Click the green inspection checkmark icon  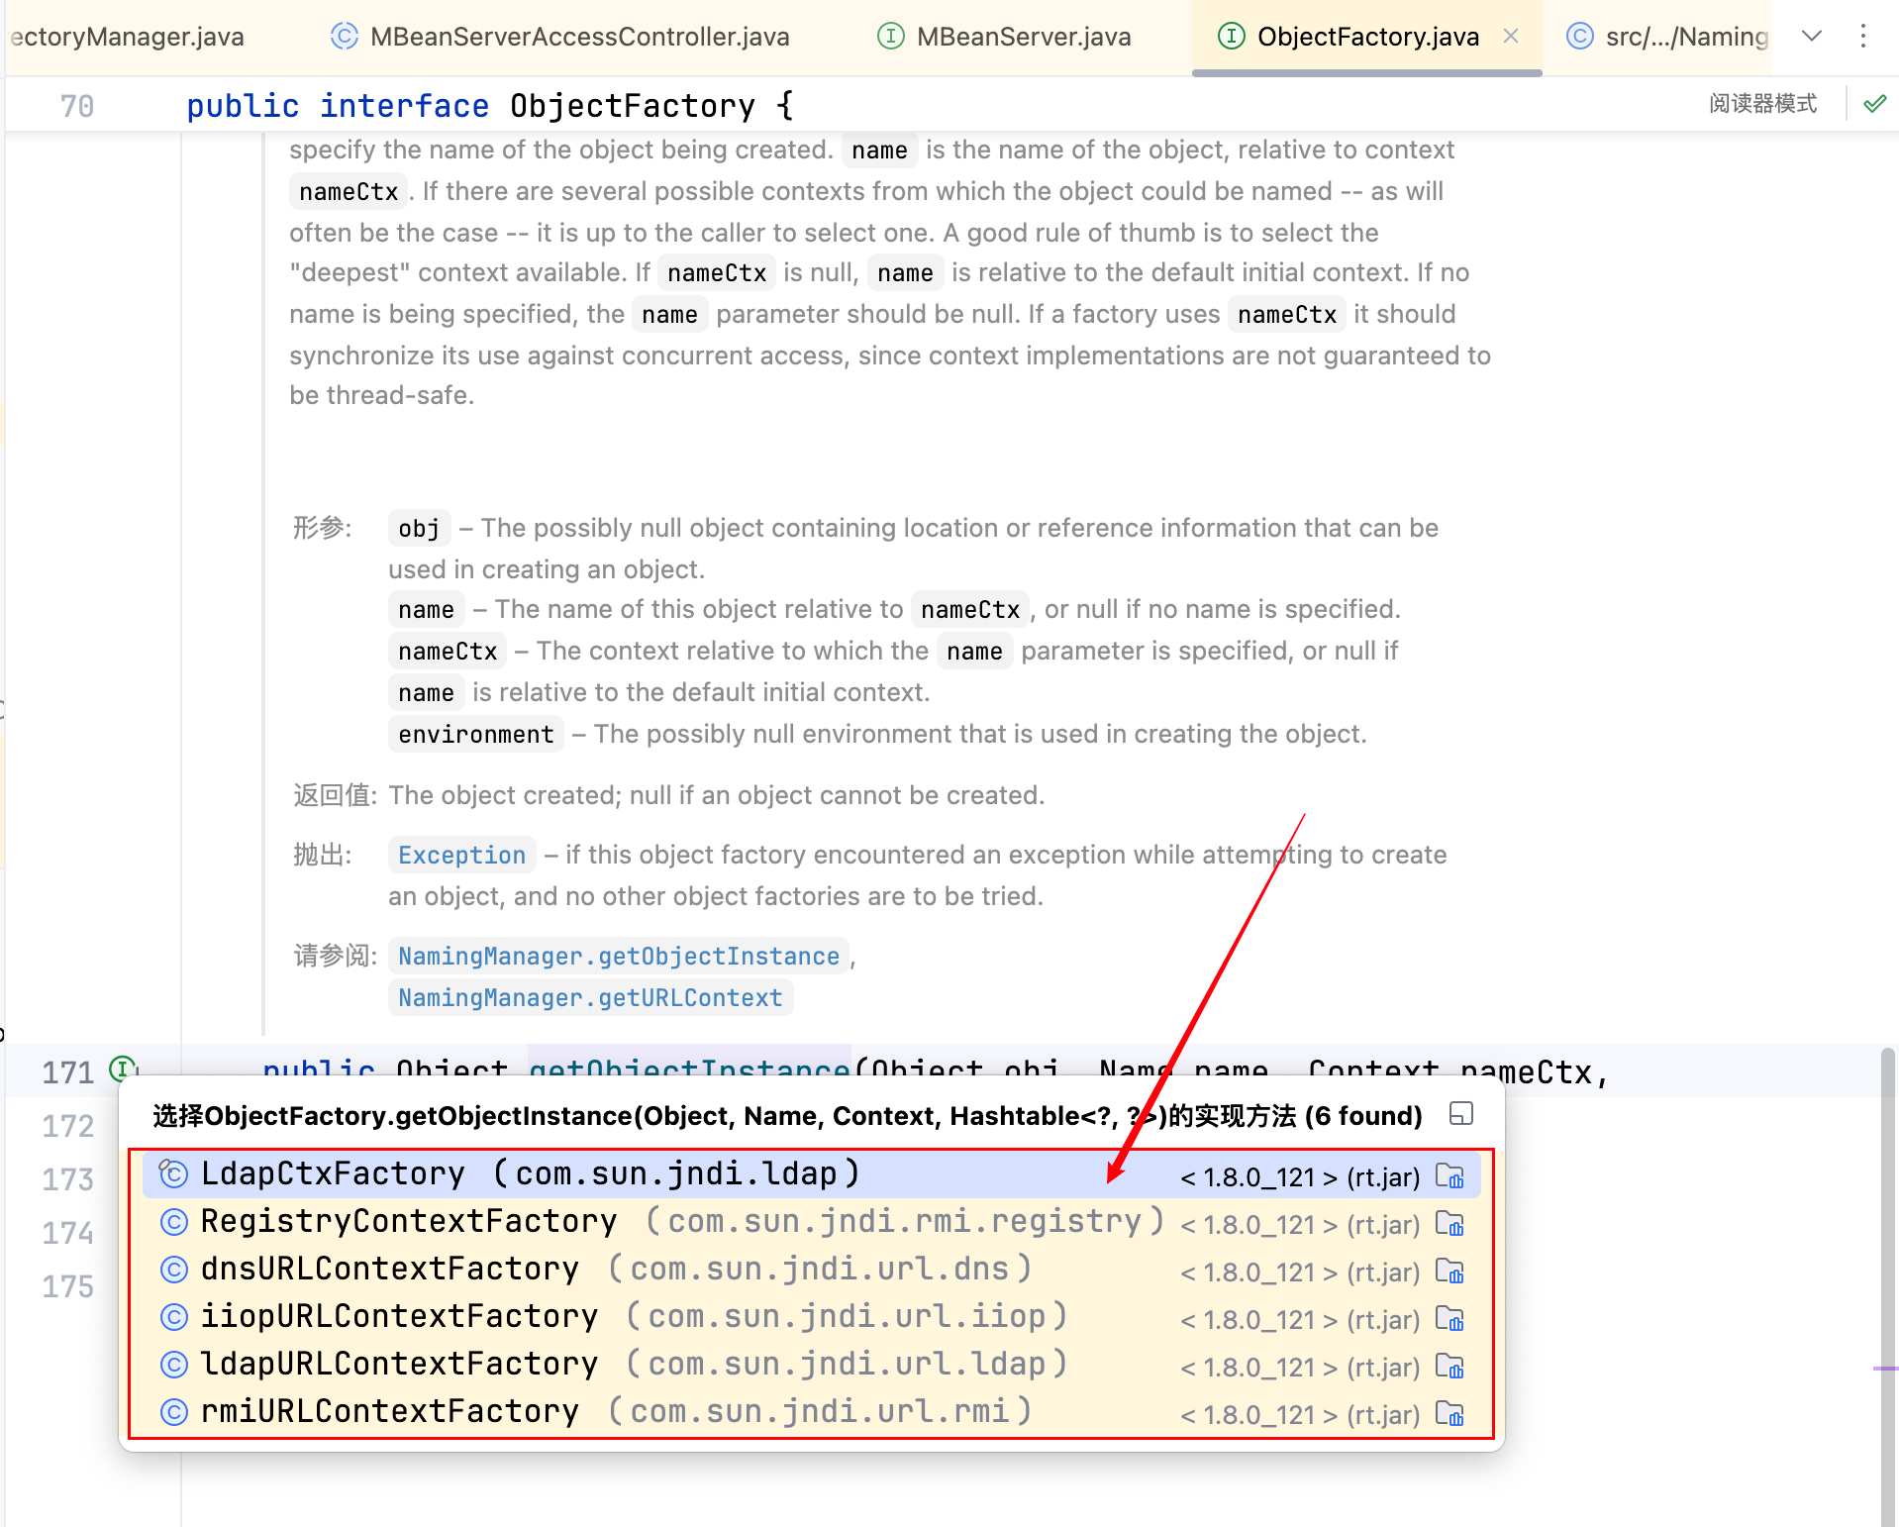point(1874,104)
